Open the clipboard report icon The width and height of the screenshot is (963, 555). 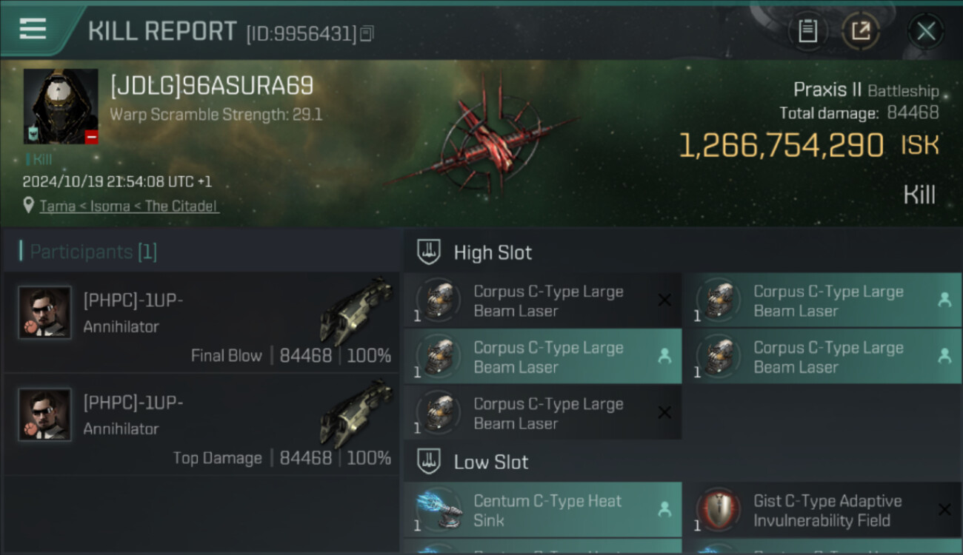point(807,31)
